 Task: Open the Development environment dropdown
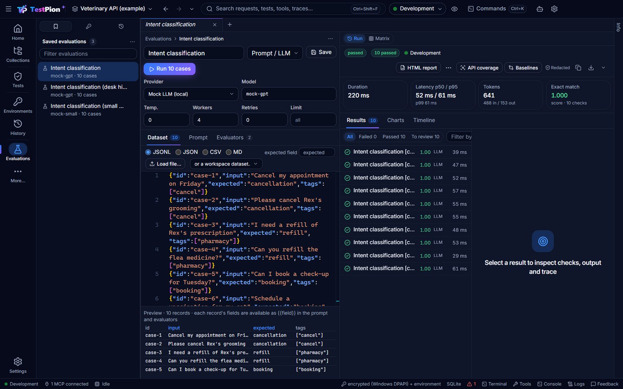click(x=417, y=9)
